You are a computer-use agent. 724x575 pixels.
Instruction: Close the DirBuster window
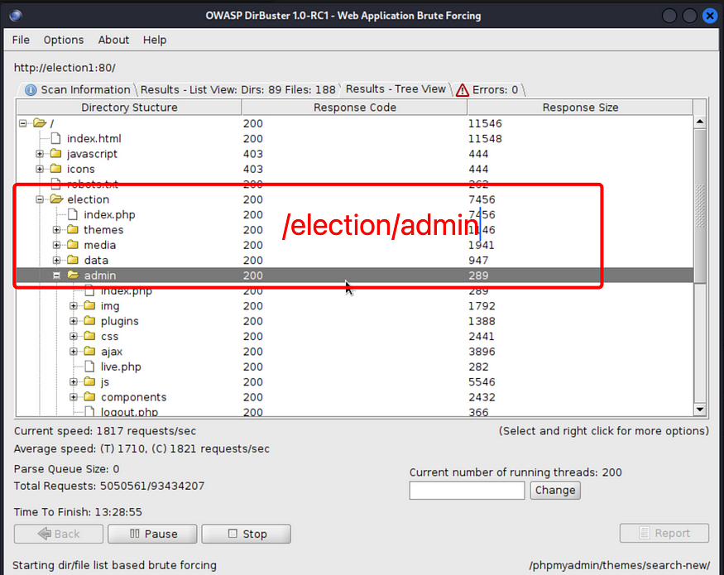[x=710, y=16]
